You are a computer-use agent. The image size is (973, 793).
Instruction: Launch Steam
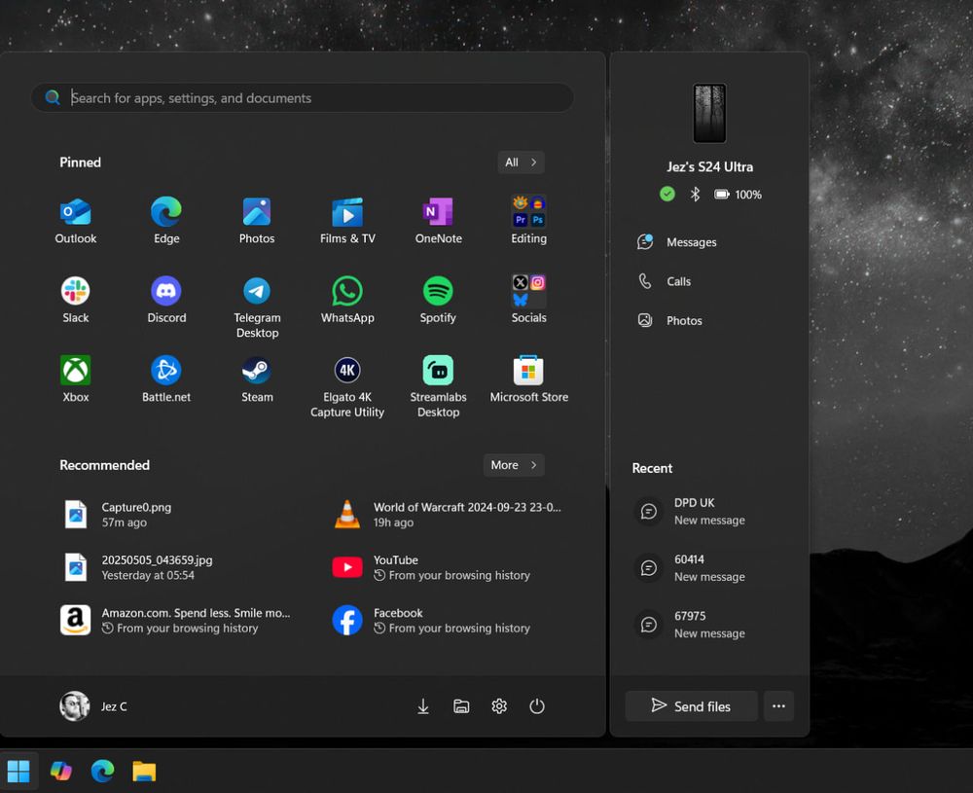[x=257, y=379]
